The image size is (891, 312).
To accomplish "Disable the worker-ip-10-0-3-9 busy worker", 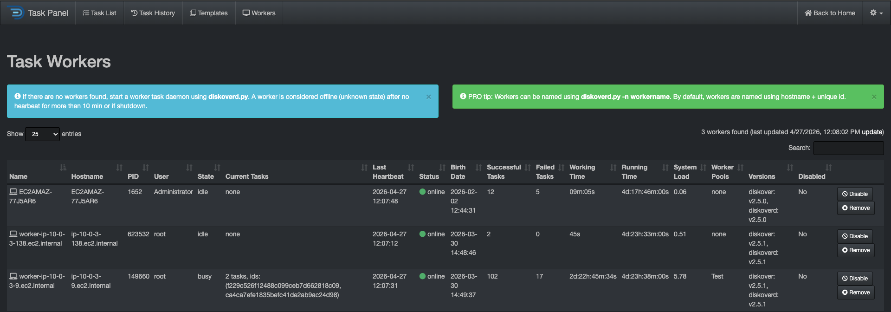I will 855,278.
